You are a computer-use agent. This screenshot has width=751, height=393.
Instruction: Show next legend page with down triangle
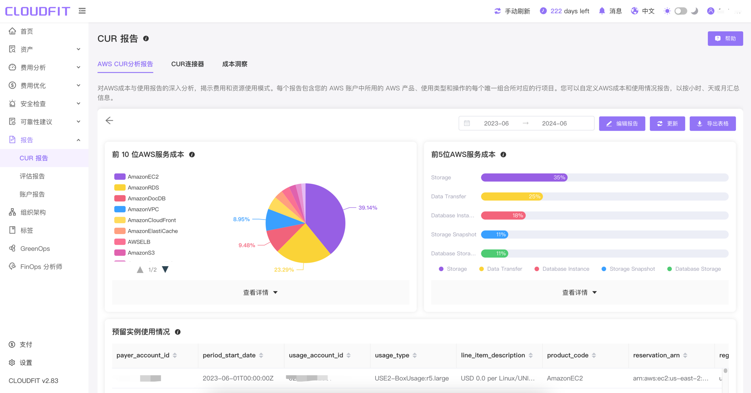point(165,269)
